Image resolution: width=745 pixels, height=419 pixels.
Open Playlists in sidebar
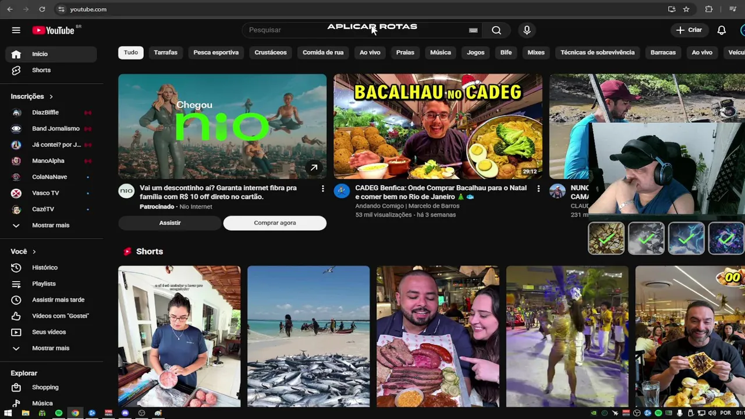[x=51, y=284]
